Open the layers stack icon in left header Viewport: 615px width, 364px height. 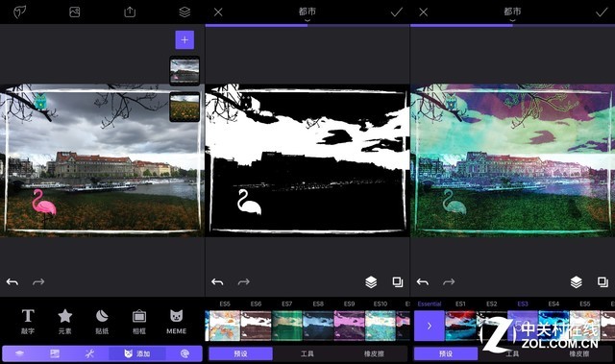184,12
